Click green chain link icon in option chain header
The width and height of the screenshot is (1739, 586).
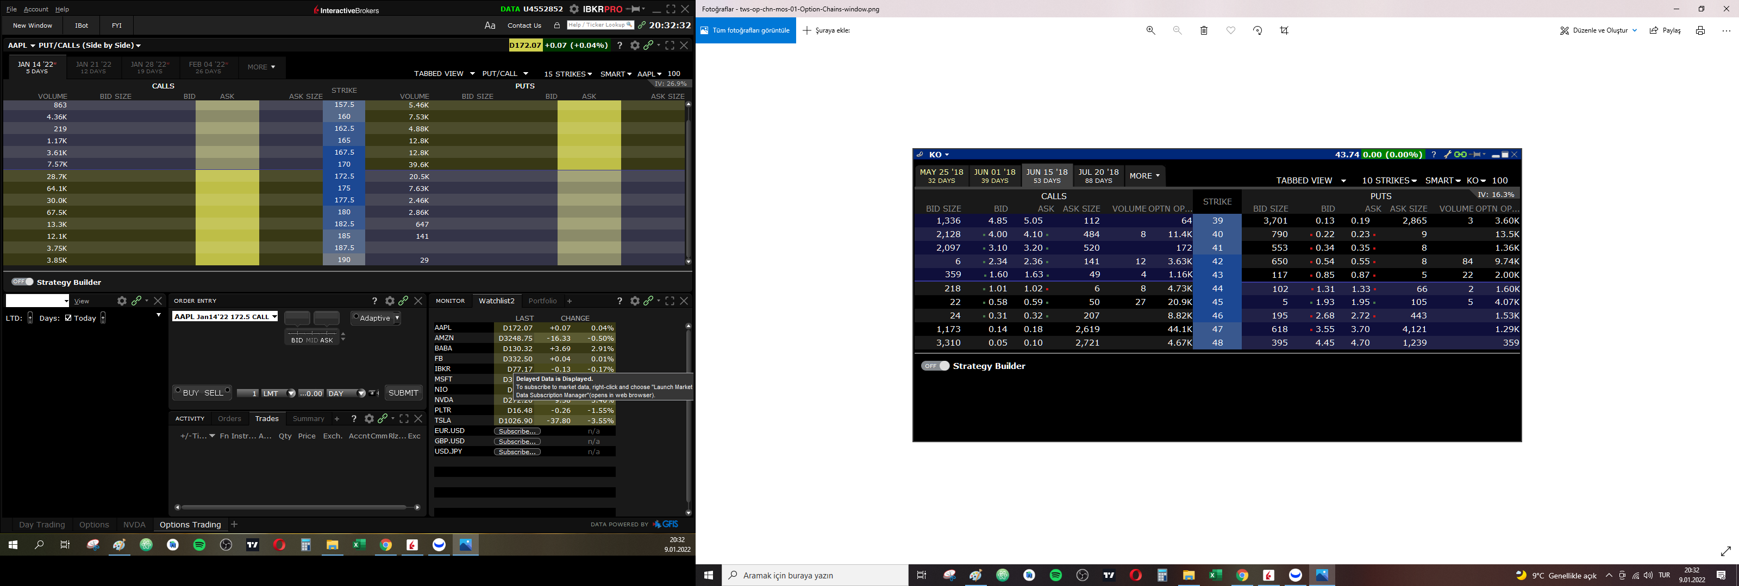[x=649, y=45]
